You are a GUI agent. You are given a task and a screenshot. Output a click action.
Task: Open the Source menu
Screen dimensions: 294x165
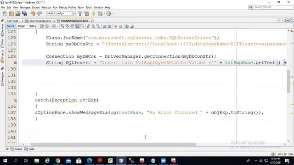[36, 7]
